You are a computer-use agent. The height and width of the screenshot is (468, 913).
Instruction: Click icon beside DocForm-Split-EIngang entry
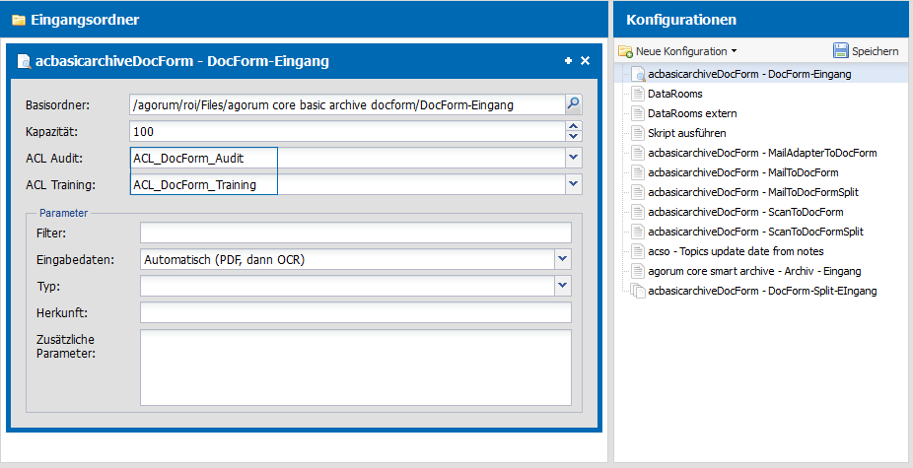click(638, 291)
